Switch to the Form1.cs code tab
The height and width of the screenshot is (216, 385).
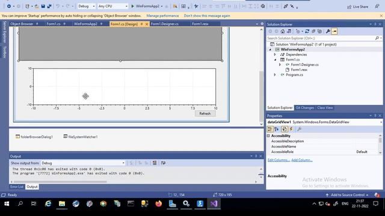click(54, 24)
